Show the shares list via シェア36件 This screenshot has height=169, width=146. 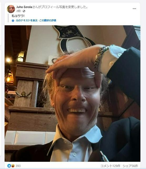point(130,166)
